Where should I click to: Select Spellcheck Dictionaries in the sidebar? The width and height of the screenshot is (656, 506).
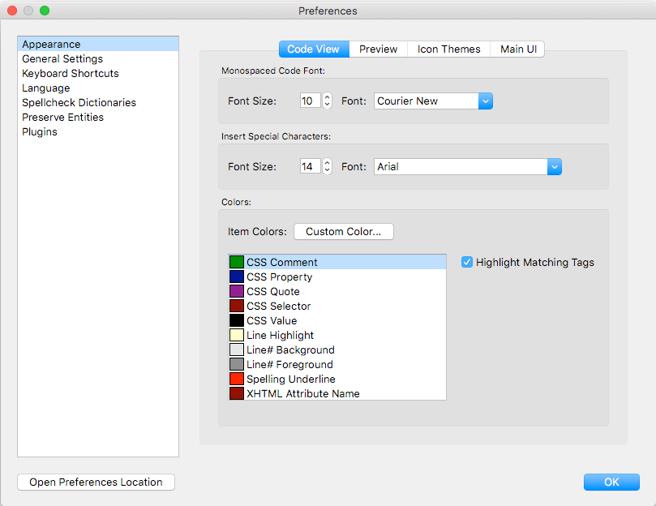point(98,102)
